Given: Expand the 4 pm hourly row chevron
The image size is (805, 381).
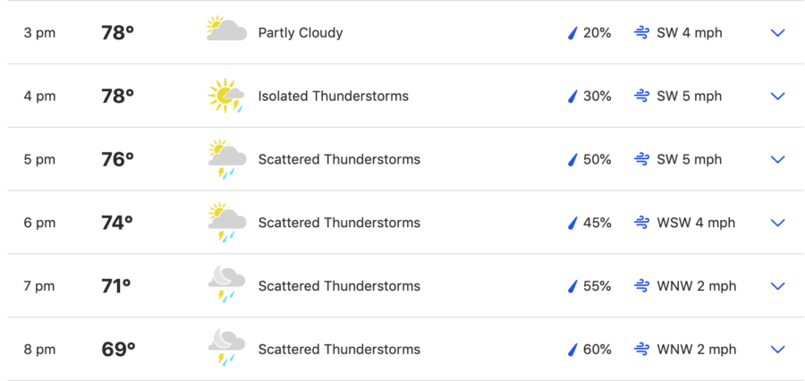Looking at the screenshot, I should [x=778, y=97].
